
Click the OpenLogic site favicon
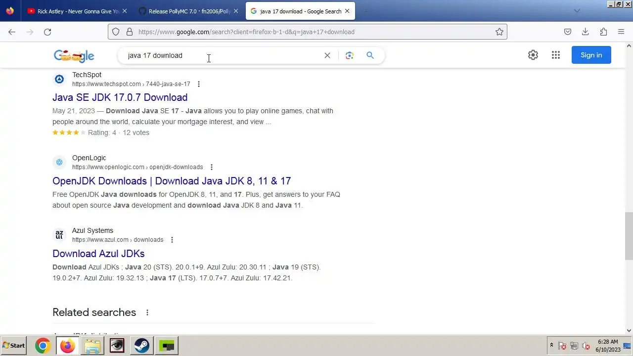coord(59,162)
